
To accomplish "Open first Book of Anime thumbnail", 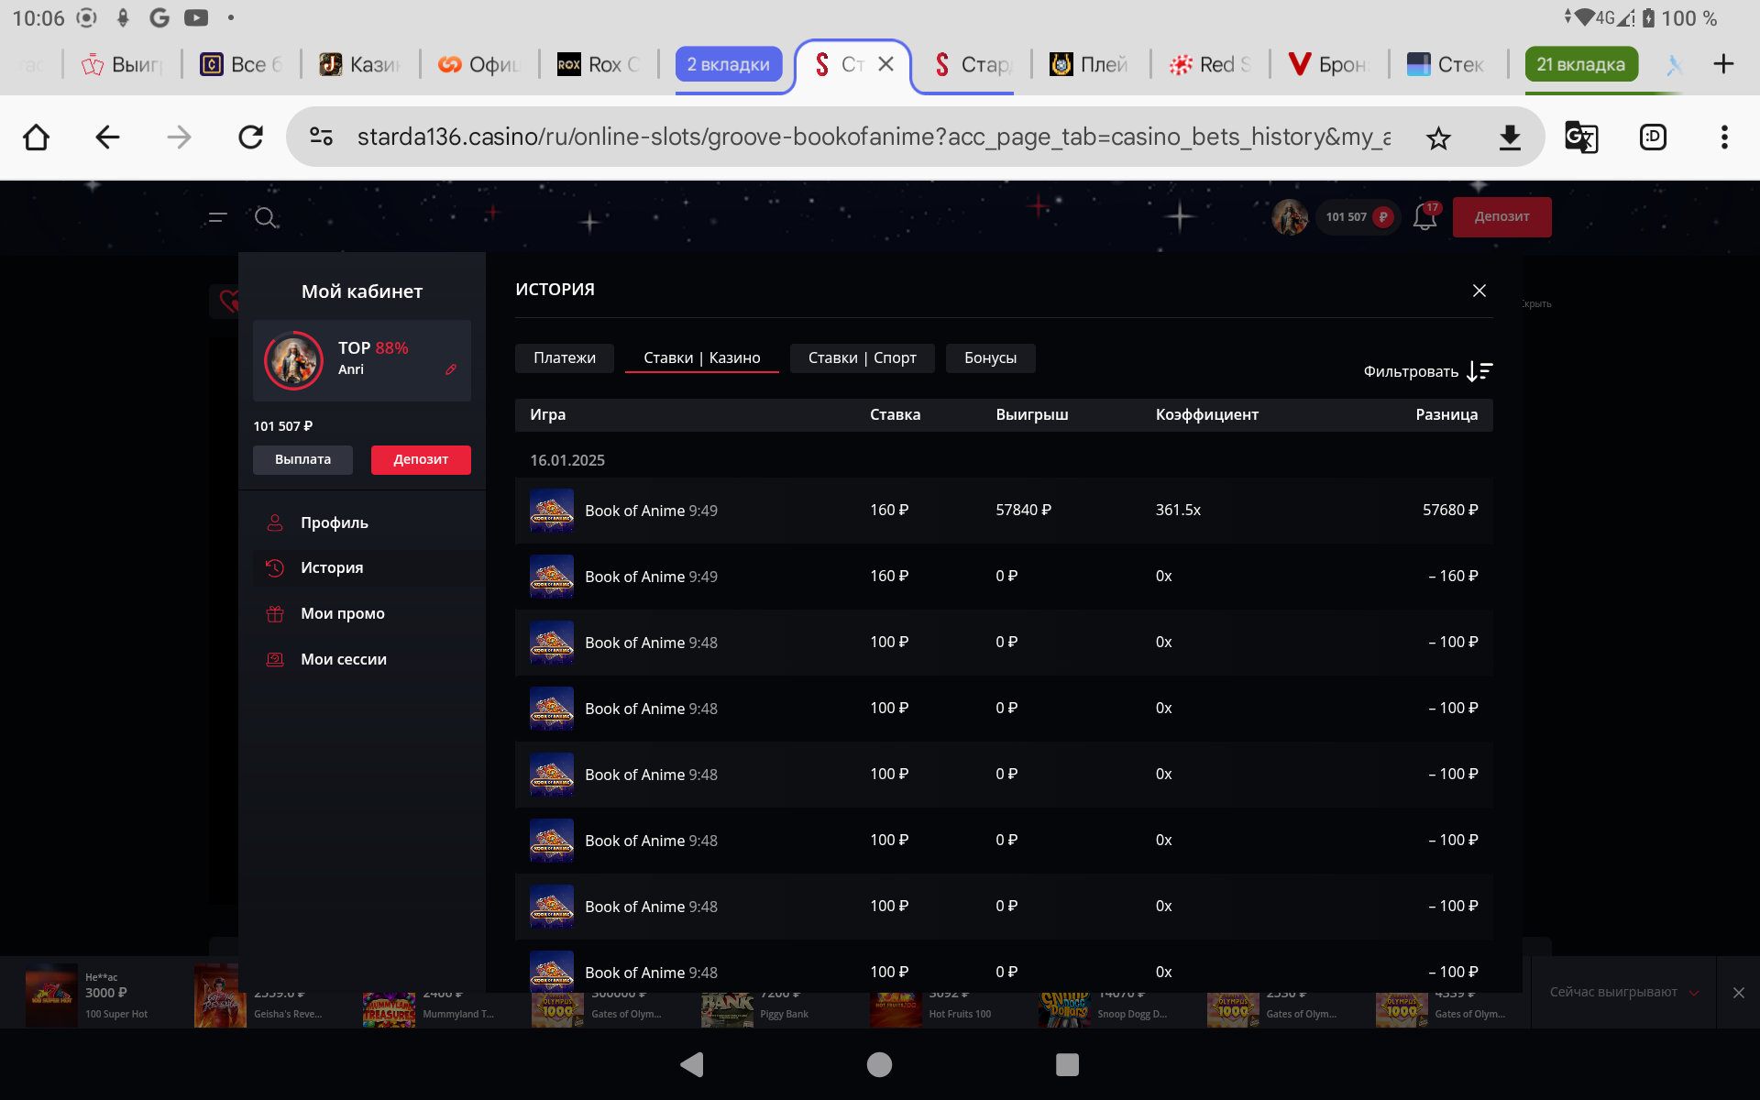I will pyautogui.click(x=552, y=511).
